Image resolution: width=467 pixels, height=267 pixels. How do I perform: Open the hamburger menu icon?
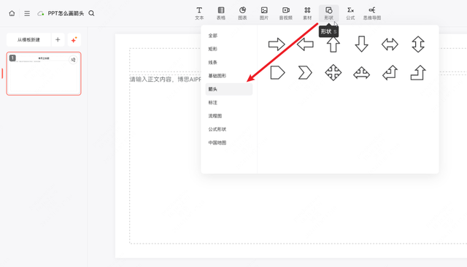27,13
